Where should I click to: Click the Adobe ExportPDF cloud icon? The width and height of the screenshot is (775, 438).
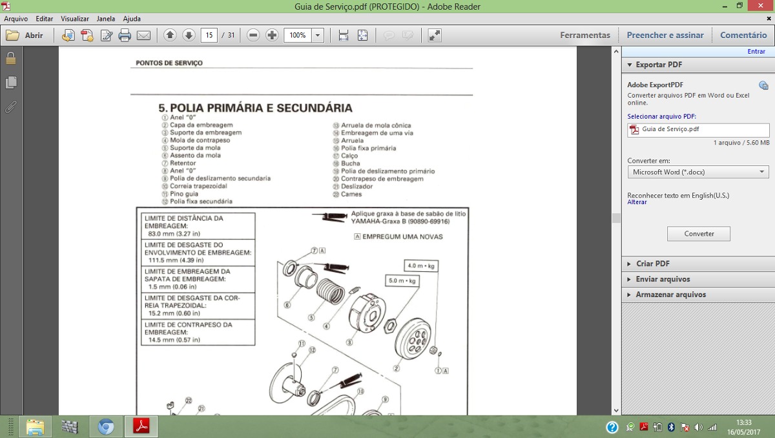click(763, 85)
